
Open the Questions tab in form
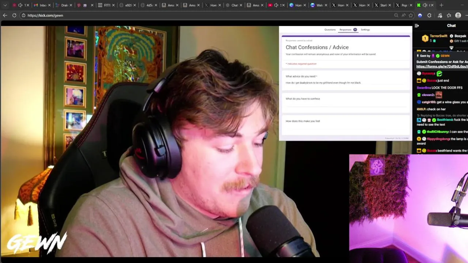click(330, 30)
